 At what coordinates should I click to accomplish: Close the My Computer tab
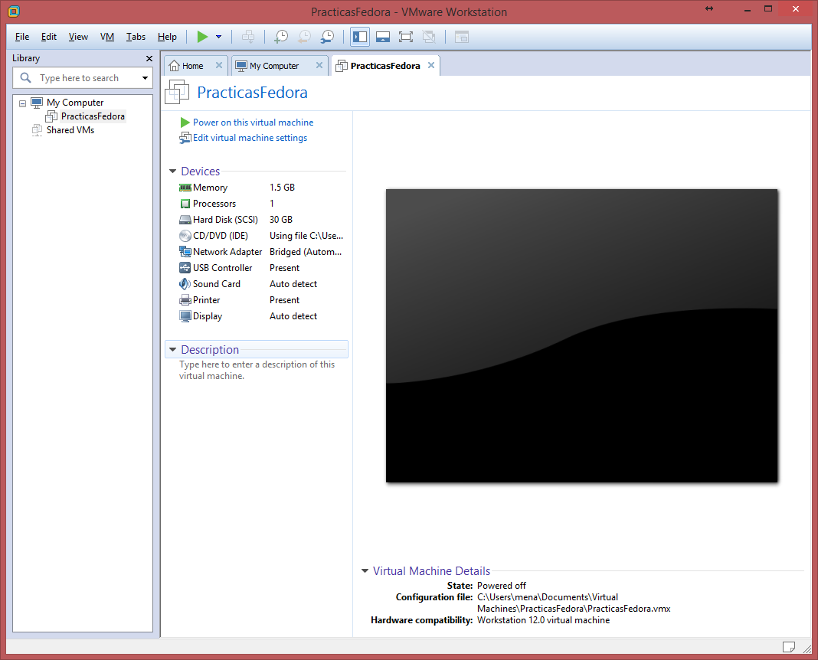[319, 65]
